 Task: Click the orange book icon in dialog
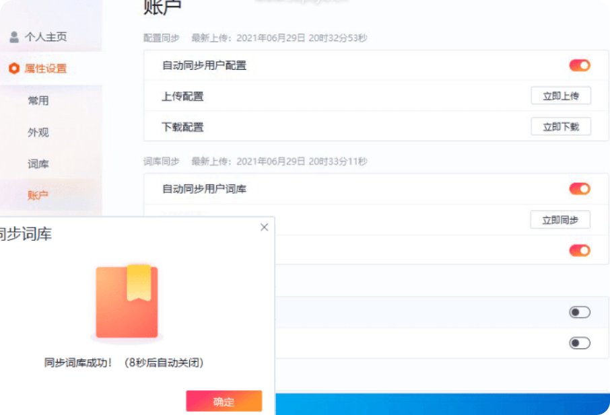[127, 301]
